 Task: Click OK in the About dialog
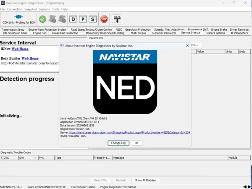136,143
